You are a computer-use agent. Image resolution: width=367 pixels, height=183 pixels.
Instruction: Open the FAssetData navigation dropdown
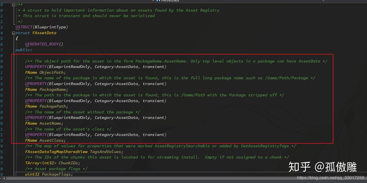click(240, 1)
